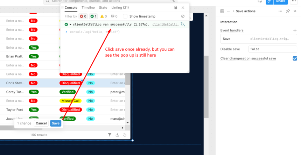This screenshot has width=301, height=155.
Task: Enable the Show timestamp checkbox
Action: [x=125, y=16]
